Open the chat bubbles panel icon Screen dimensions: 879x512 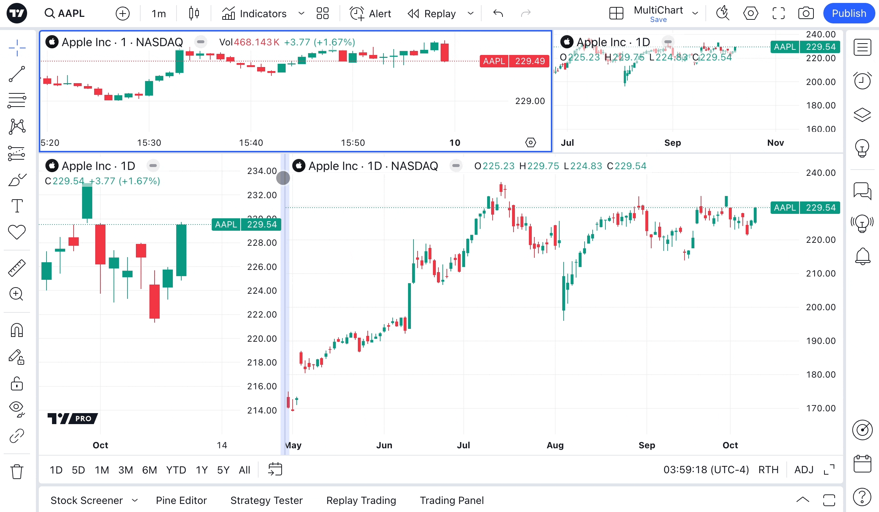click(862, 191)
